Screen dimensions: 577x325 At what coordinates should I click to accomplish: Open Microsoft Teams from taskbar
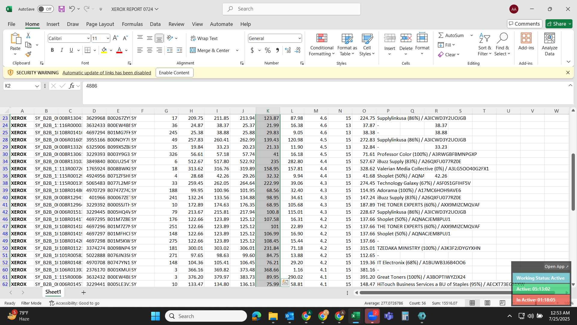click(x=389, y=316)
